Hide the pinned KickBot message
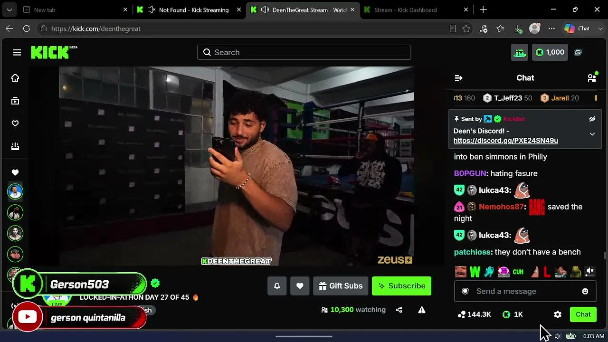Screen dimensions: 608x342 pyautogui.click(x=592, y=119)
